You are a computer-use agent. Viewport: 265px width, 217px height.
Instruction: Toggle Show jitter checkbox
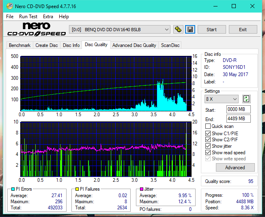click(208, 146)
